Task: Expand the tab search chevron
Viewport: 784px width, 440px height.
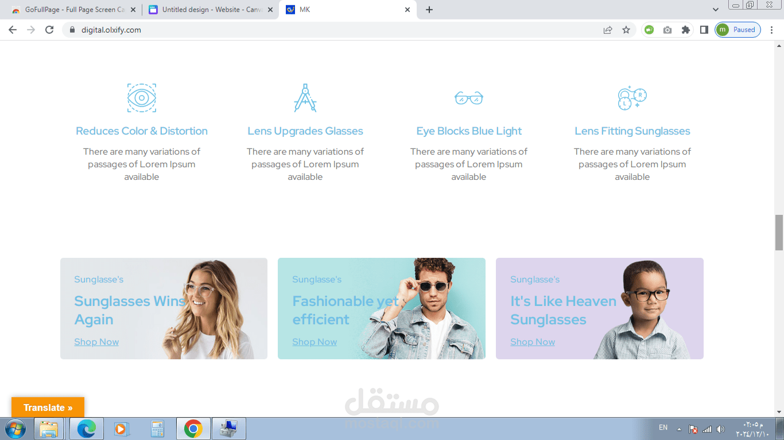Action: pyautogui.click(x=716, y=10)
